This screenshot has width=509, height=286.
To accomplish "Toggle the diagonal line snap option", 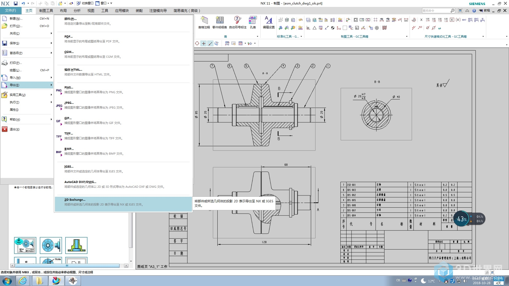I will coord(210,43).
